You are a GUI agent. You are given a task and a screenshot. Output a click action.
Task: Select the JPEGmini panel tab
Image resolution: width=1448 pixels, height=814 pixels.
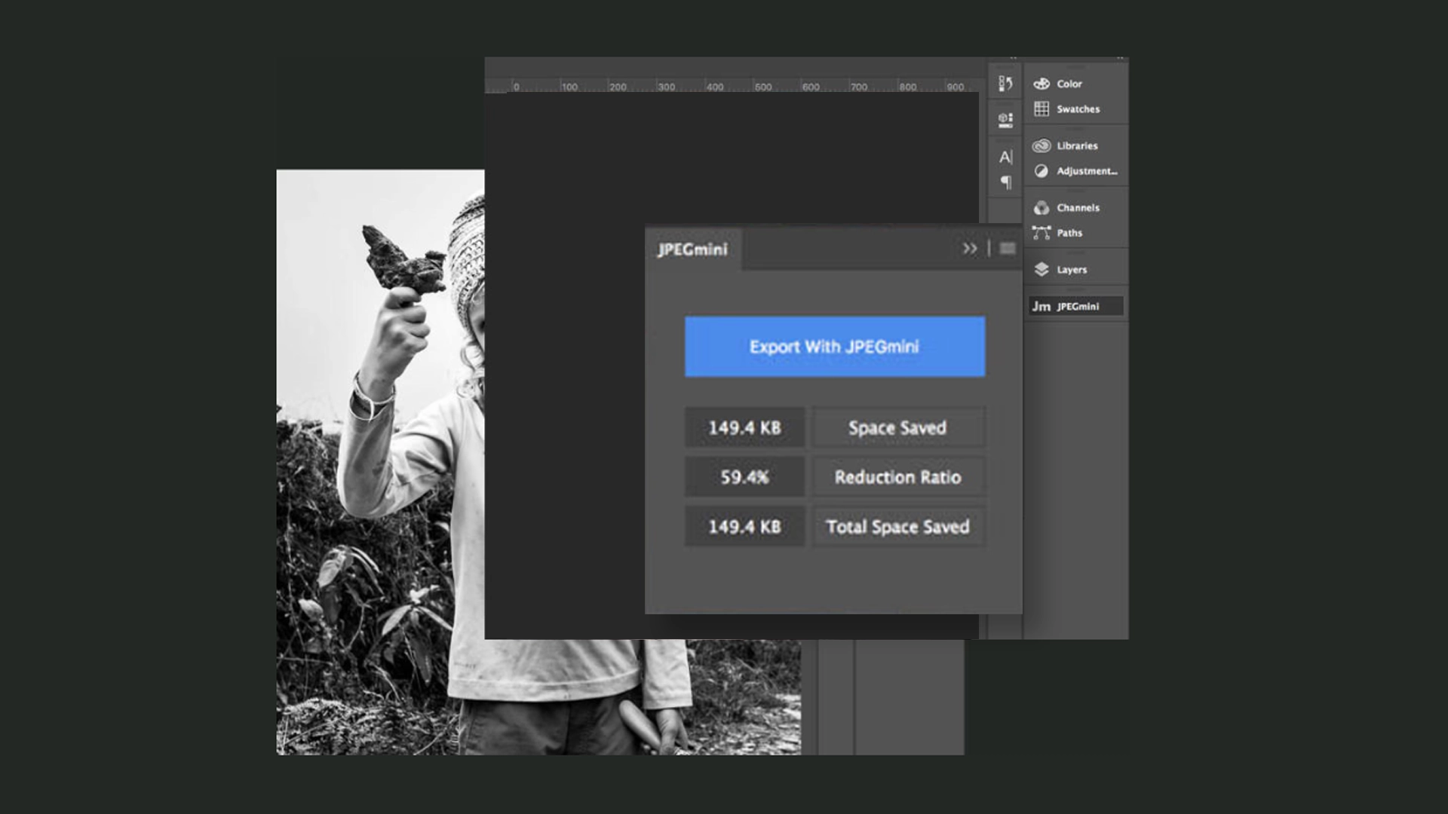693,249
